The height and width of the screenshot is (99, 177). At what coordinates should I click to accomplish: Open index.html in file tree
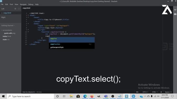pyautogui.click(x=7, y=36)
